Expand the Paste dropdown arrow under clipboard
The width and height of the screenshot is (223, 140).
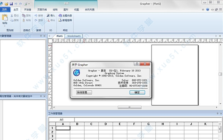(5, 26)
